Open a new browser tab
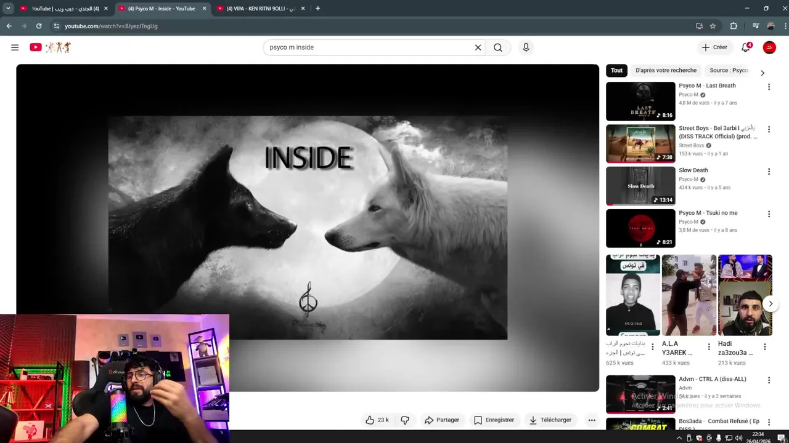 (x=317, y=9)
